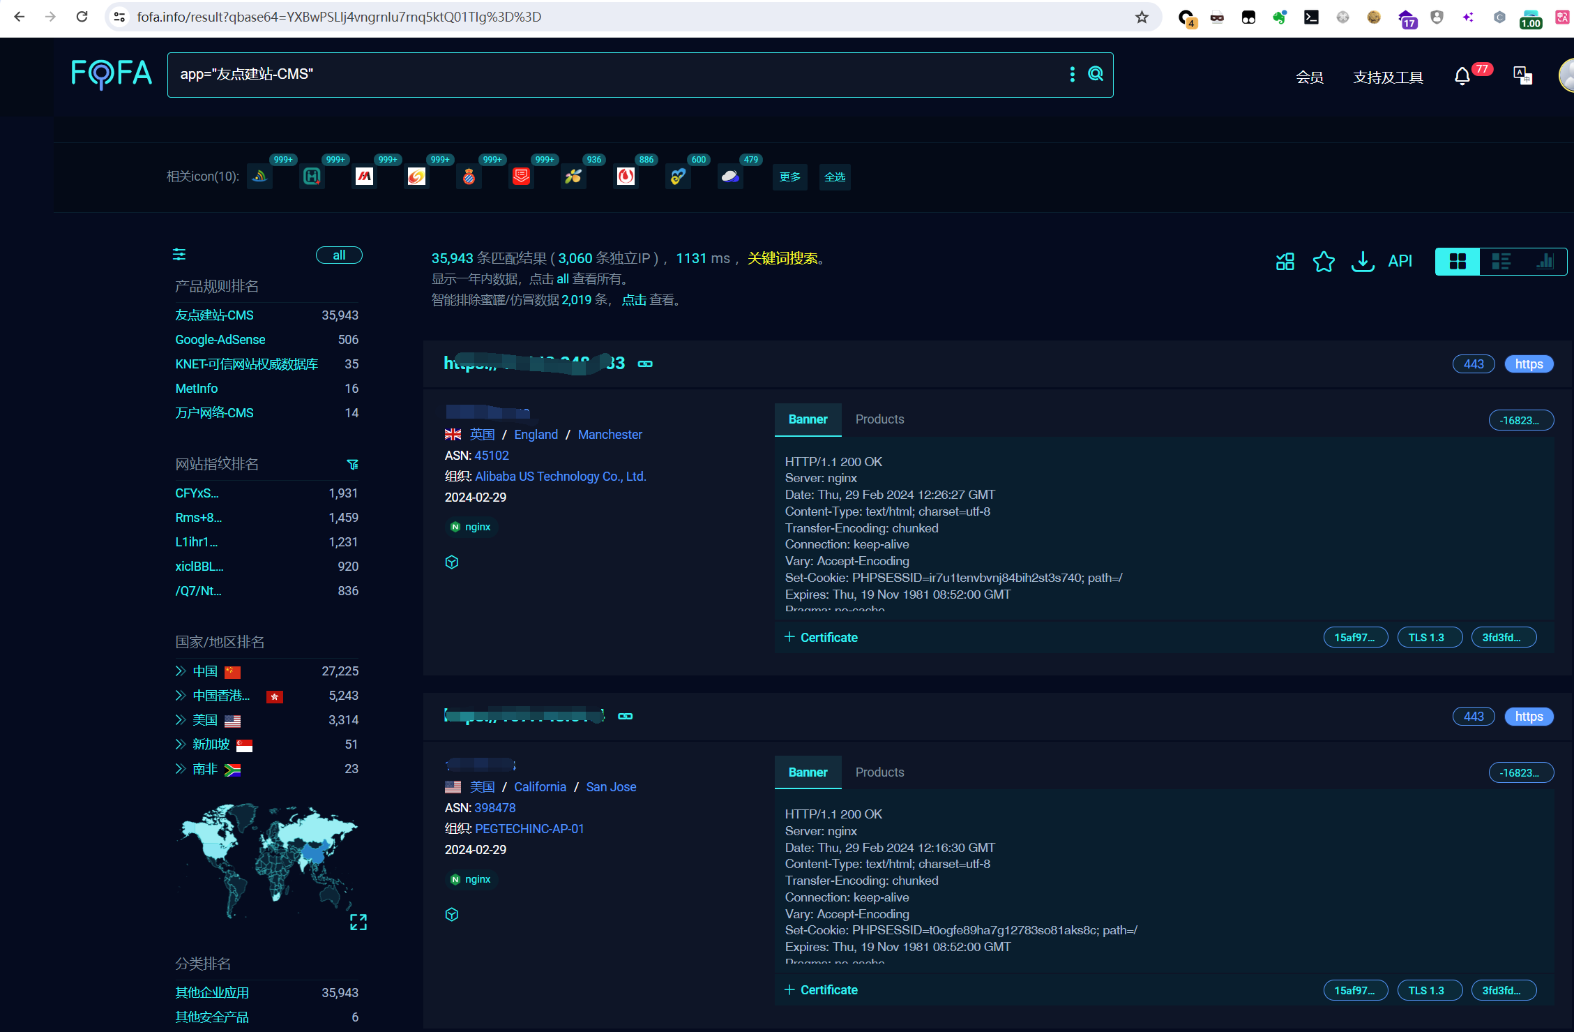
Task: Switch to chart statistics view
Action: [1544, 262]
